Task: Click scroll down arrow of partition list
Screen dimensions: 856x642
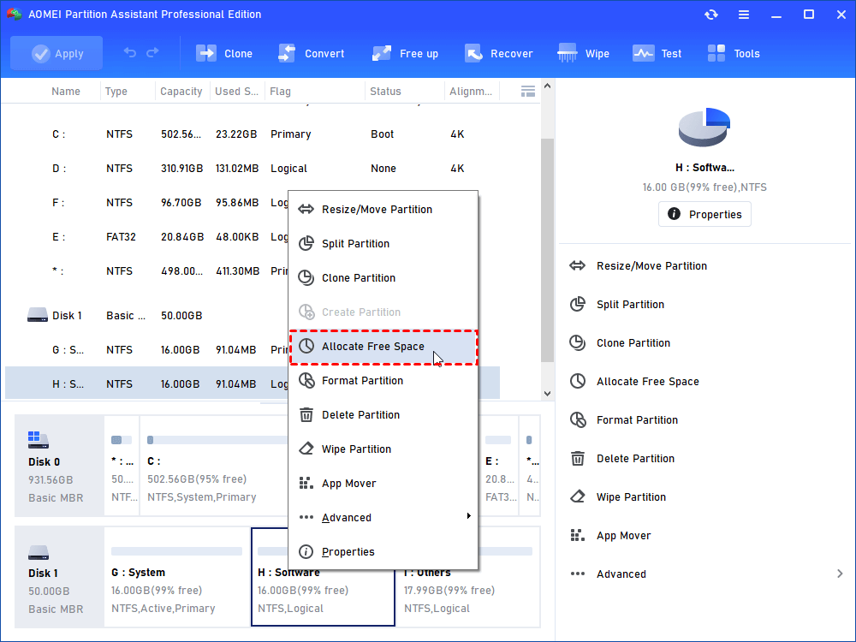Action: (x=547, y=394)
